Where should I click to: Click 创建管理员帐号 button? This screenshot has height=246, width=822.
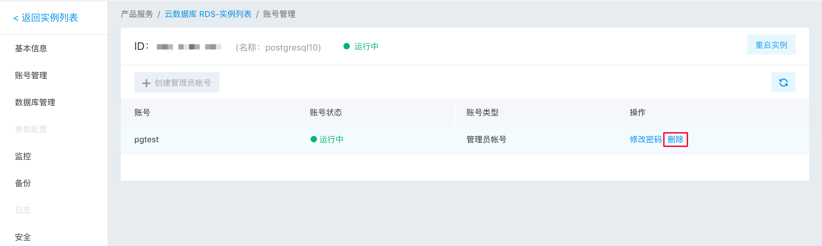177,82
